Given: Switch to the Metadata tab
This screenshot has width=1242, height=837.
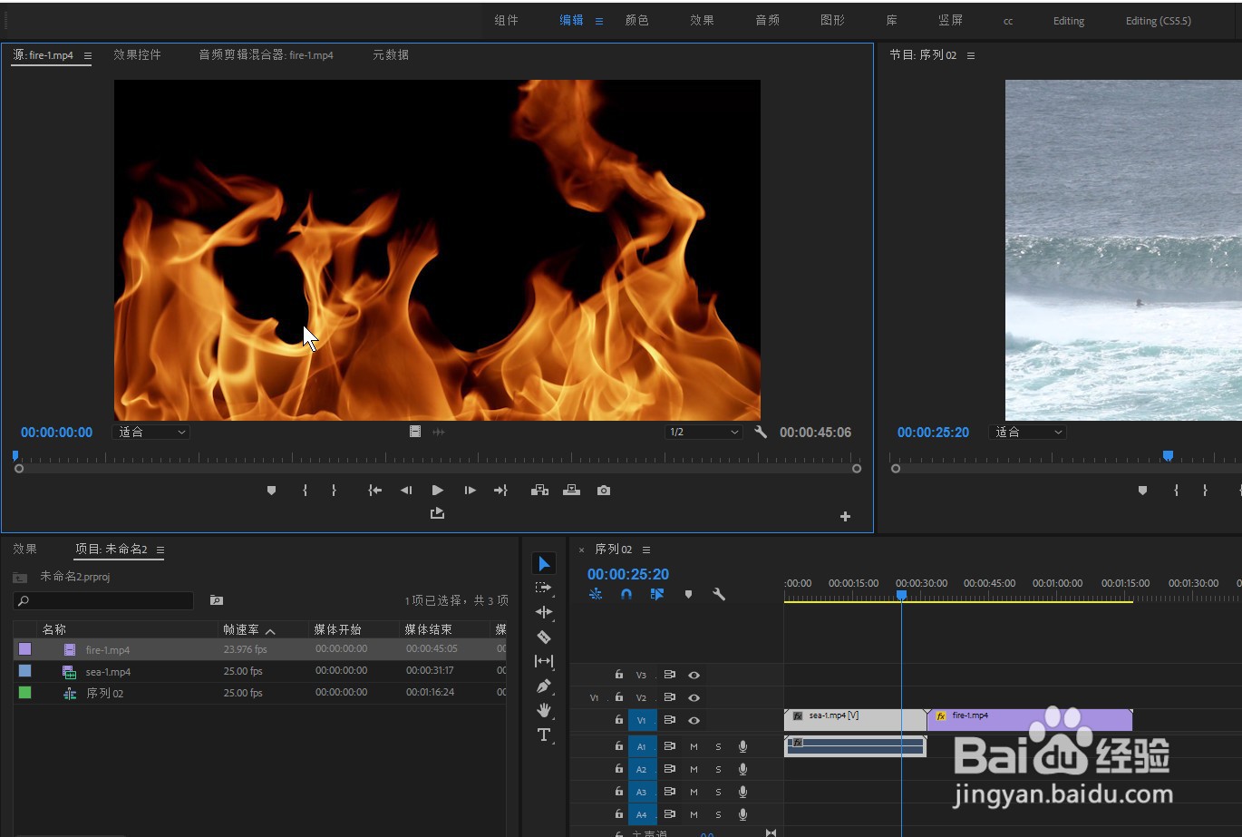Looking at the screenshot, I should tap(391, 55).
